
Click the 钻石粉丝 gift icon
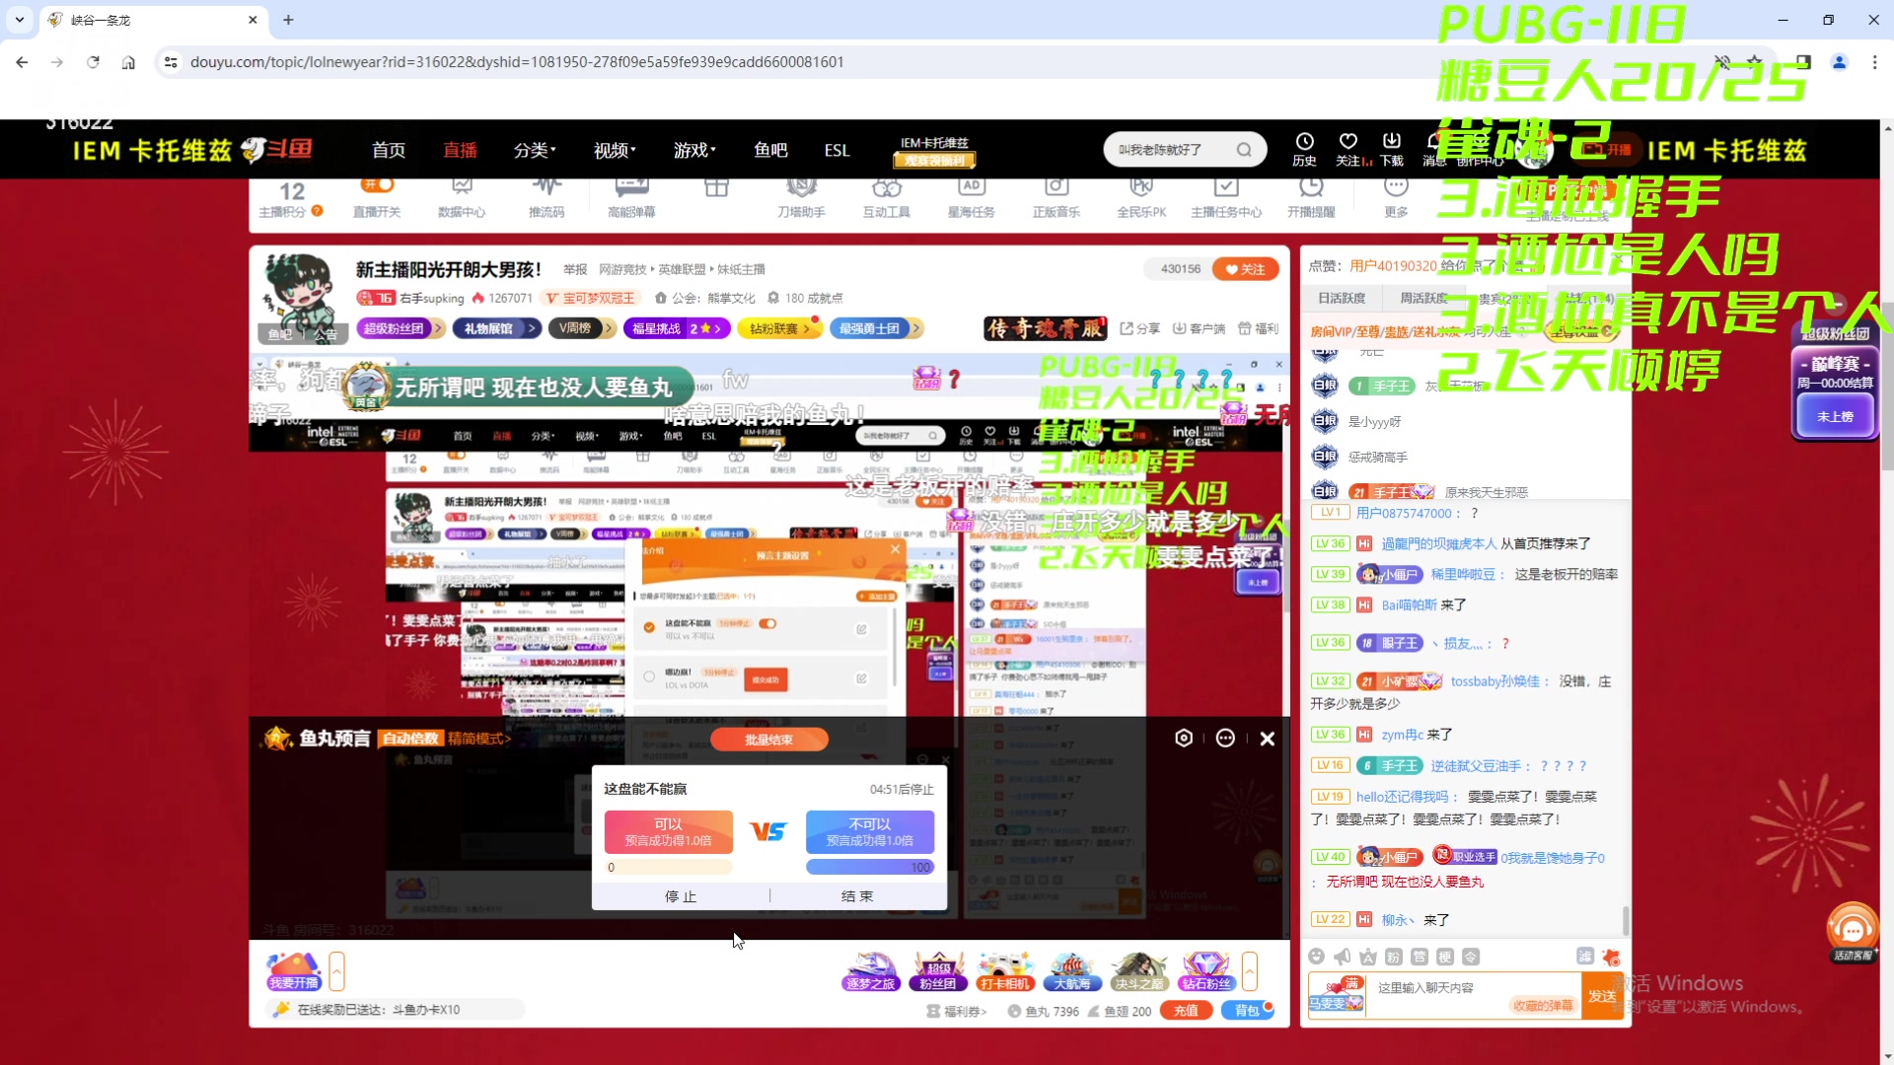pos(1205,971)
